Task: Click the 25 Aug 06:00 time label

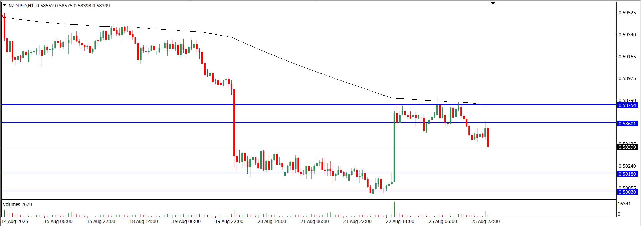Action: pyautogui.click(x=443, y=221)
